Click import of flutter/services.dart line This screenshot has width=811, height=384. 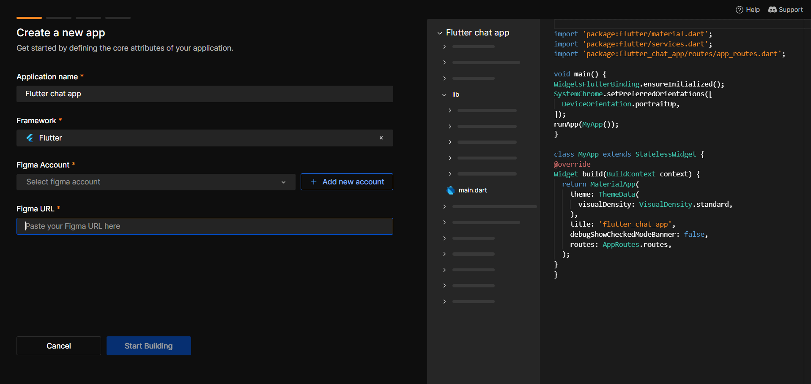click(633, 44)
